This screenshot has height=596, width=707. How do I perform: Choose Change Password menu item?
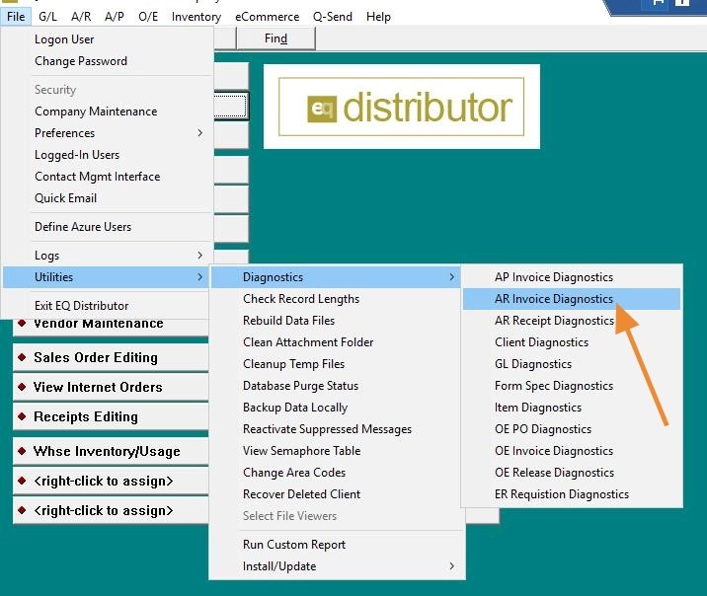tap(108, 61)
